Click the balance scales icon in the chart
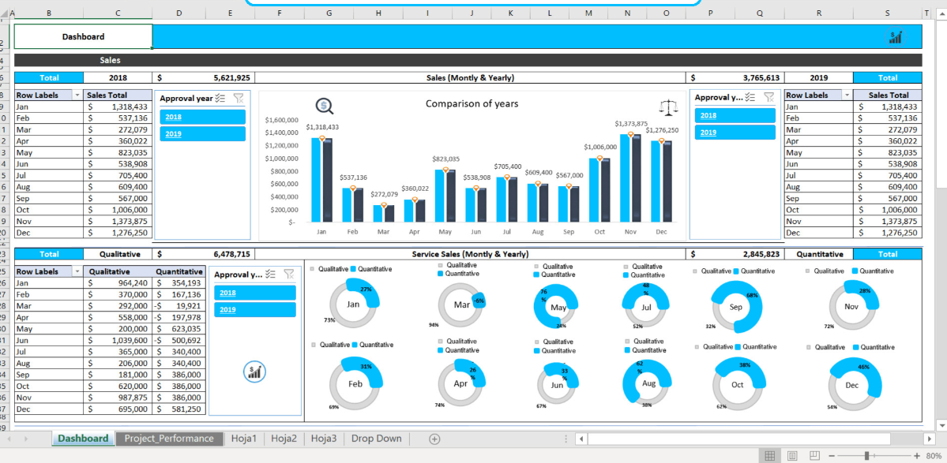Viewport: 947px width, 463px height. [668, 106]
